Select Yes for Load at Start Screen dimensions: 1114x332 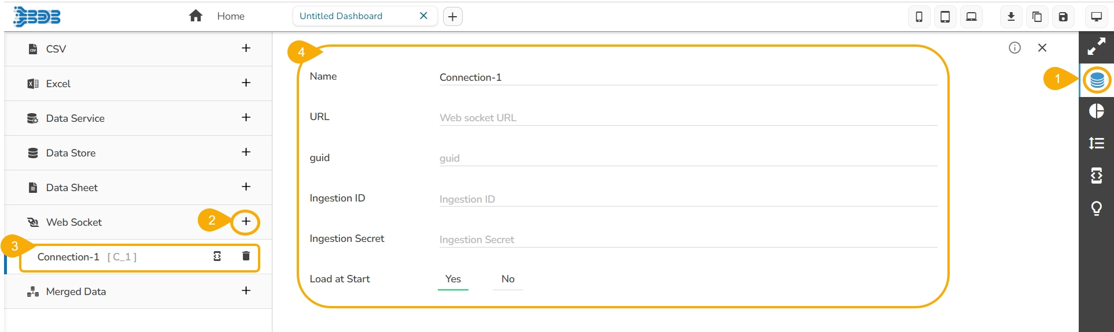pos(453,279)
